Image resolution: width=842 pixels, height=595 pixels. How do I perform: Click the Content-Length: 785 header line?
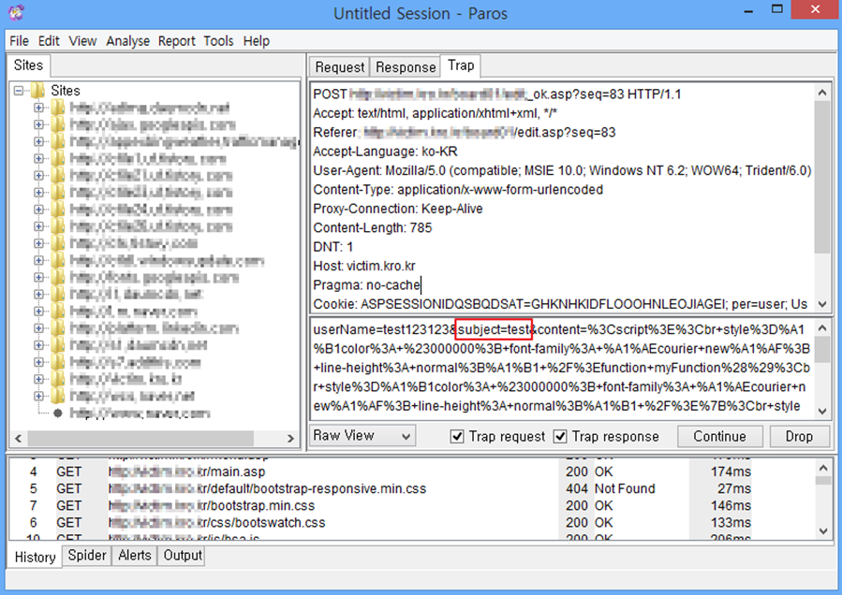point(373,228)
